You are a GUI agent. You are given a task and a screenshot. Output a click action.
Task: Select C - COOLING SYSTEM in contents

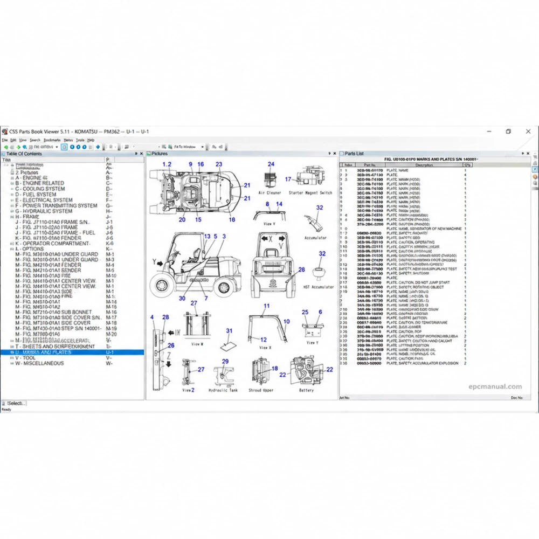40,189
